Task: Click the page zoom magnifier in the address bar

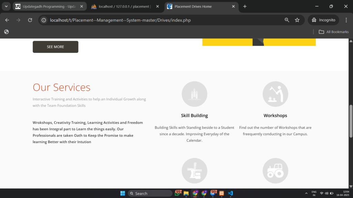Action: 287,20
